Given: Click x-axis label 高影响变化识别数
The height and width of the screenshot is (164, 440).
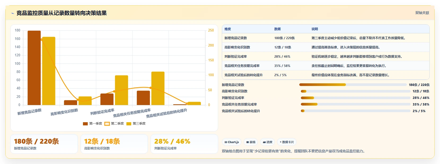Looking at the screenshot, I should tap(64, 112).
